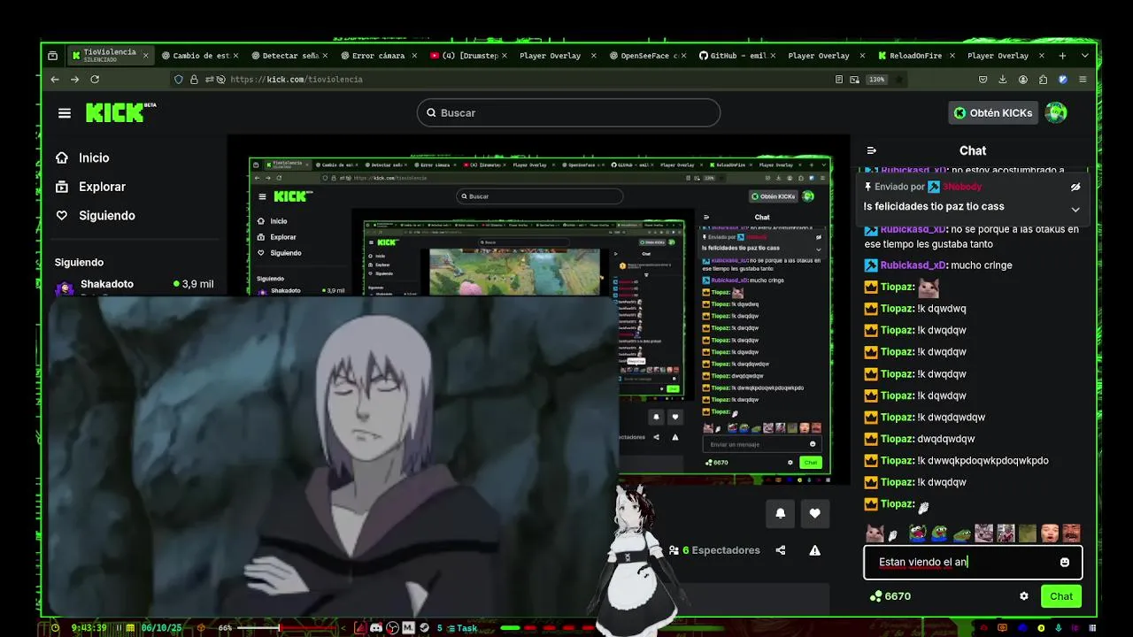Open Explorar in the sidebar
This screenshot has height=637, width=1133.
point(90,187)
